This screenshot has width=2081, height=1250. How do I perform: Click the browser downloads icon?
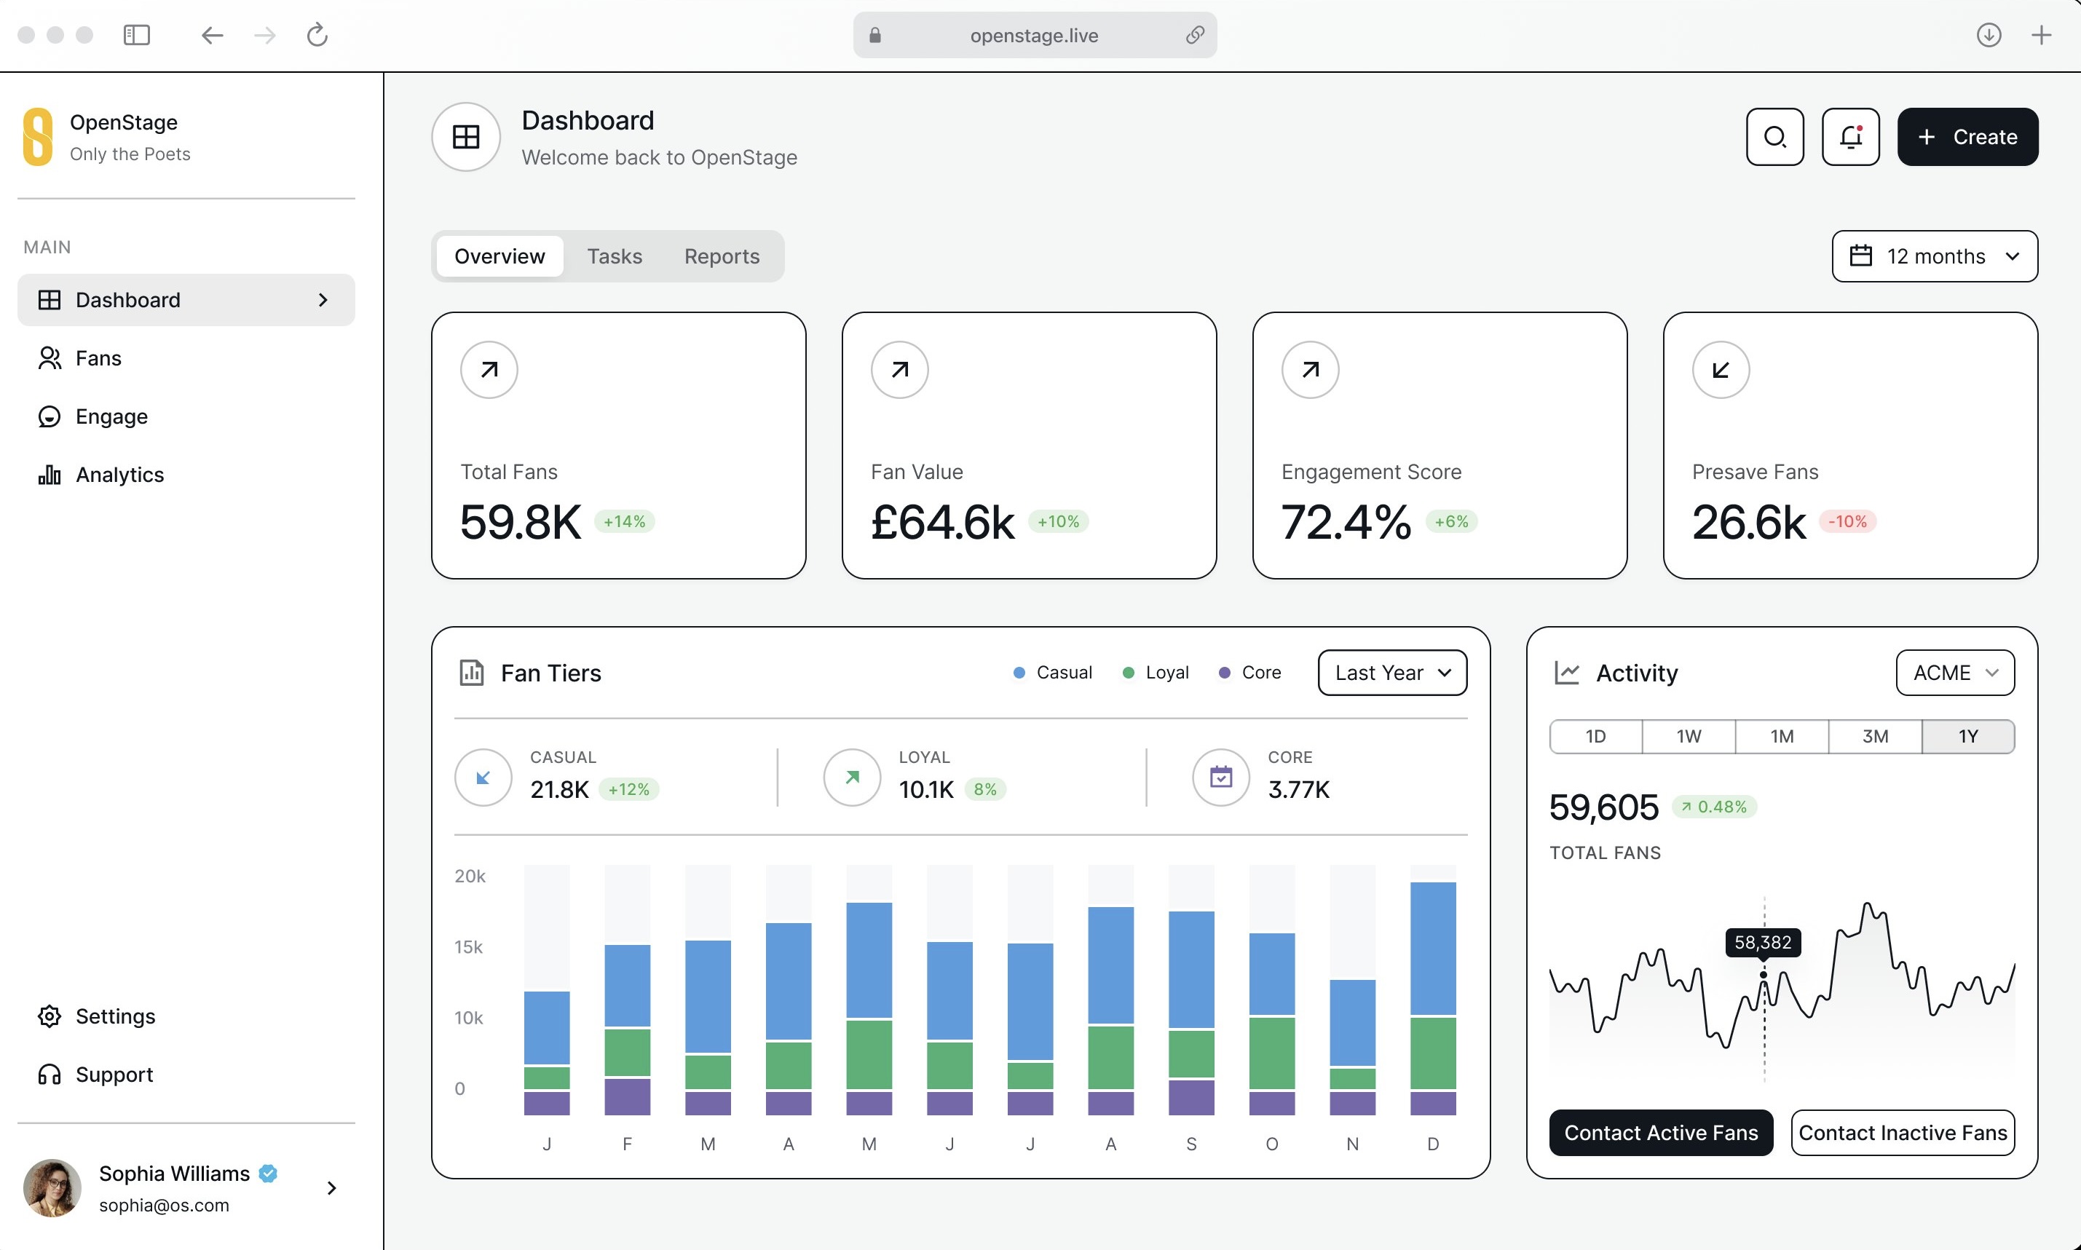coord(1989,34)
